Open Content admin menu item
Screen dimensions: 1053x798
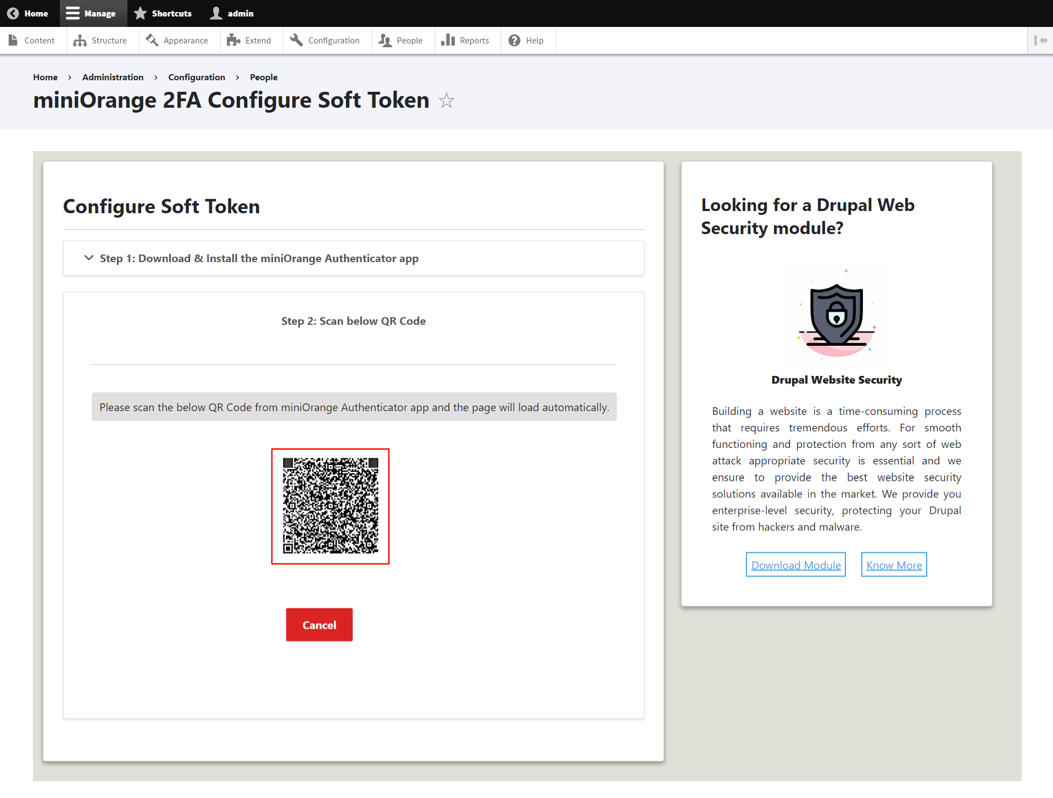32,40
